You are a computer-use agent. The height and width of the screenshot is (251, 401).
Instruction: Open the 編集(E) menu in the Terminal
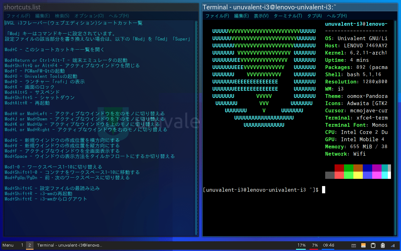click(242, 16)
